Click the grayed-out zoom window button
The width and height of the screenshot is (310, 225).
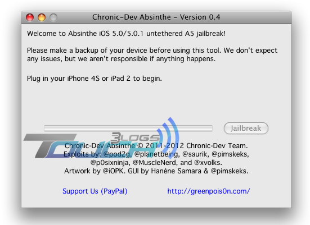point(53,17)
